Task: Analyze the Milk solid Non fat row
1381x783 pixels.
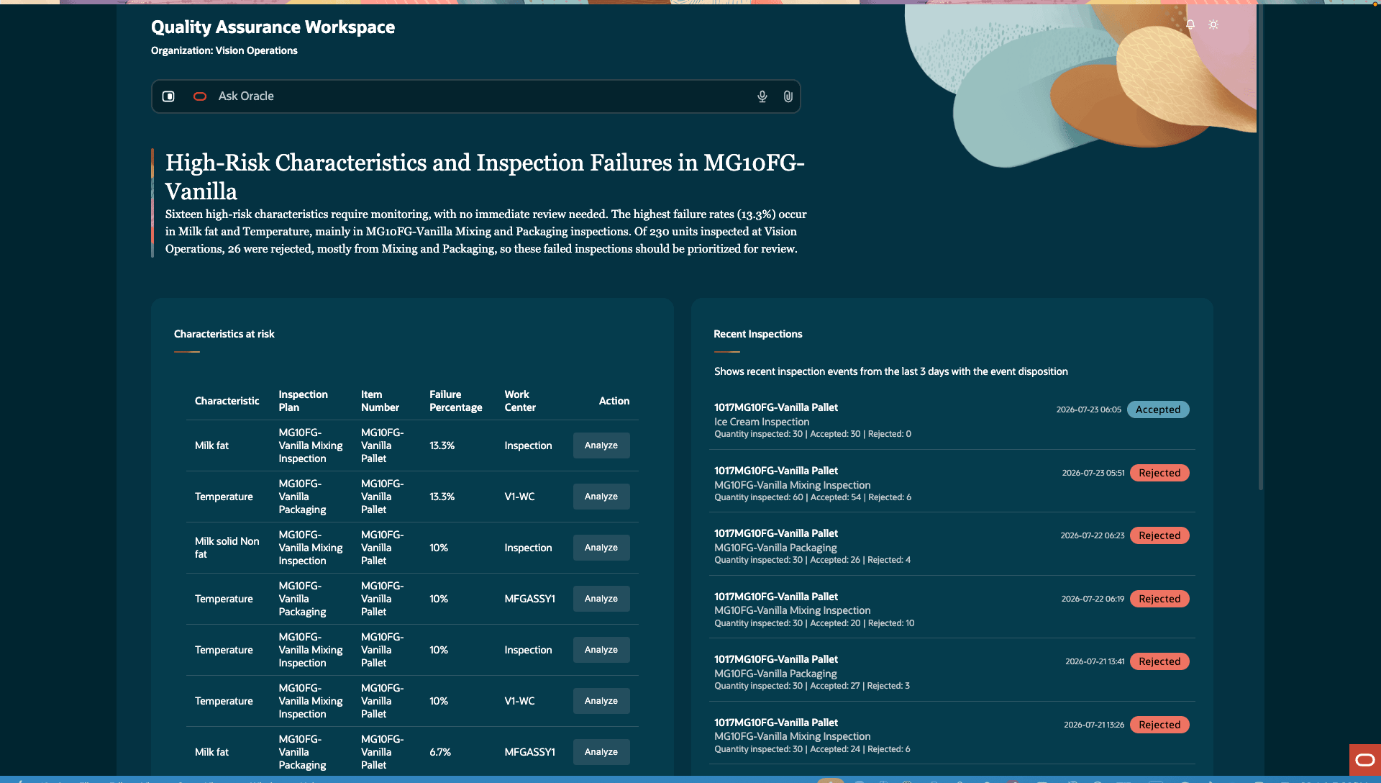Action: coord(601,548)
